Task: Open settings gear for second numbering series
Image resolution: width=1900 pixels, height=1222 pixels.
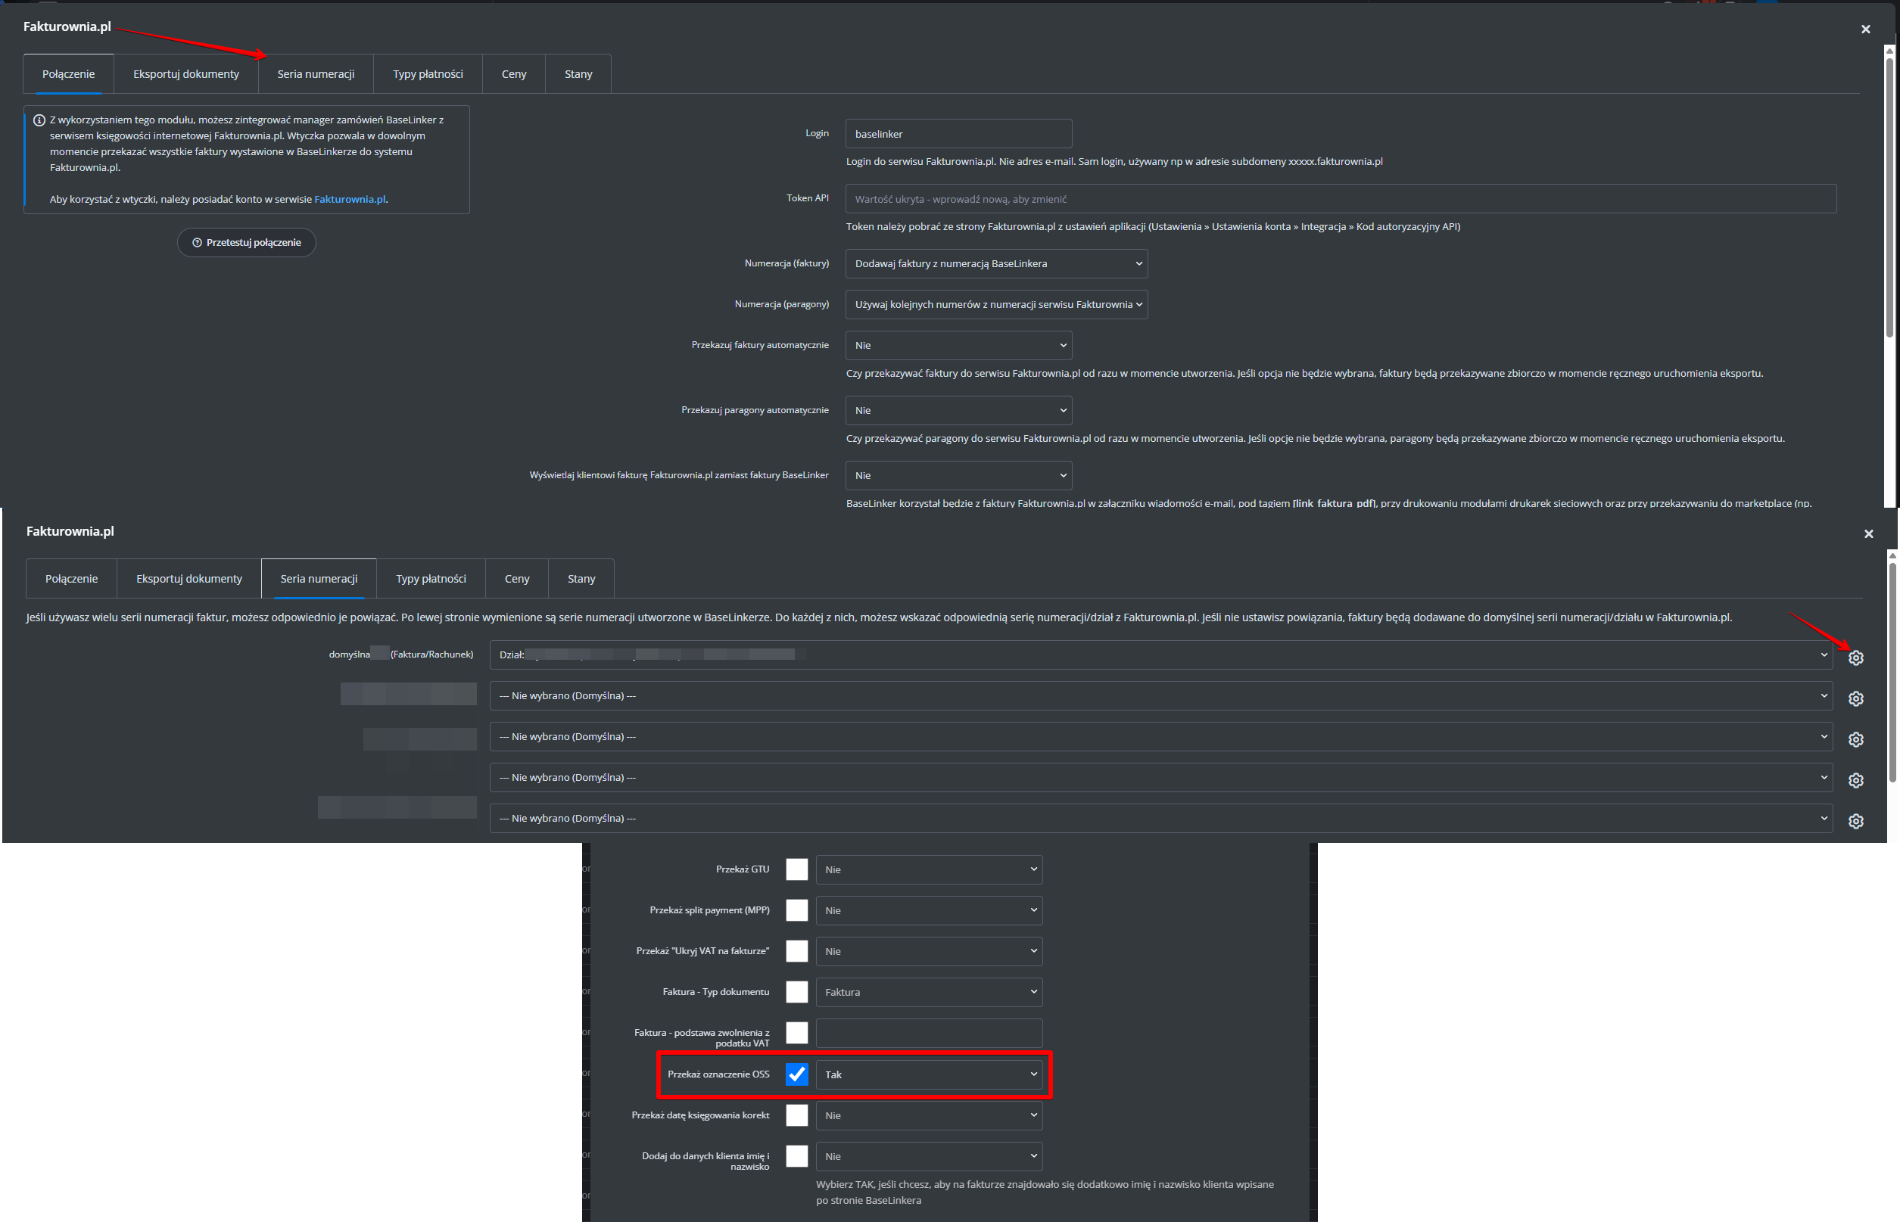Action: pos(1855,698)
